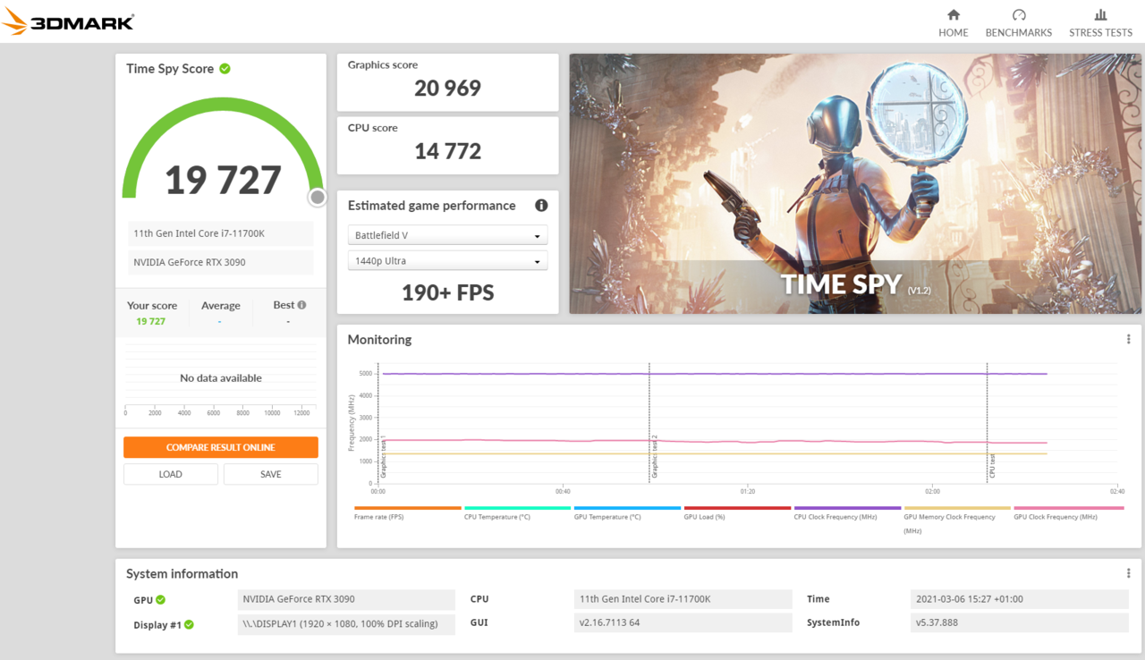Click the 190+ FPS estimate
Image resolution: width=1145 pixels, height=660 pixels.
448,292
